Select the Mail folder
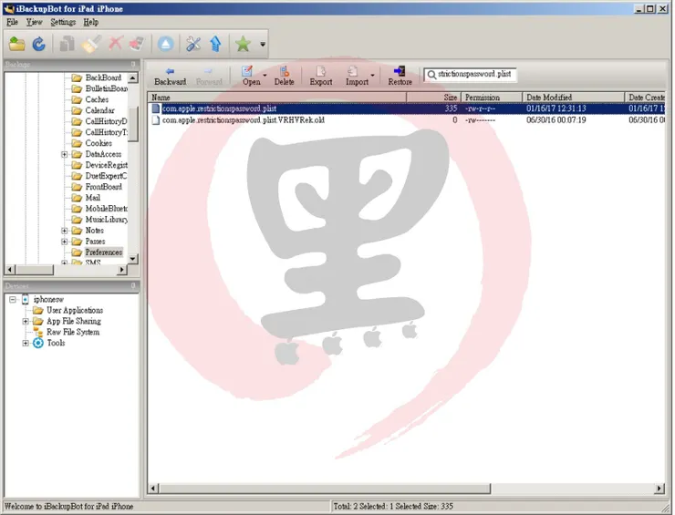Screen dimensions: 675x515 92,198
